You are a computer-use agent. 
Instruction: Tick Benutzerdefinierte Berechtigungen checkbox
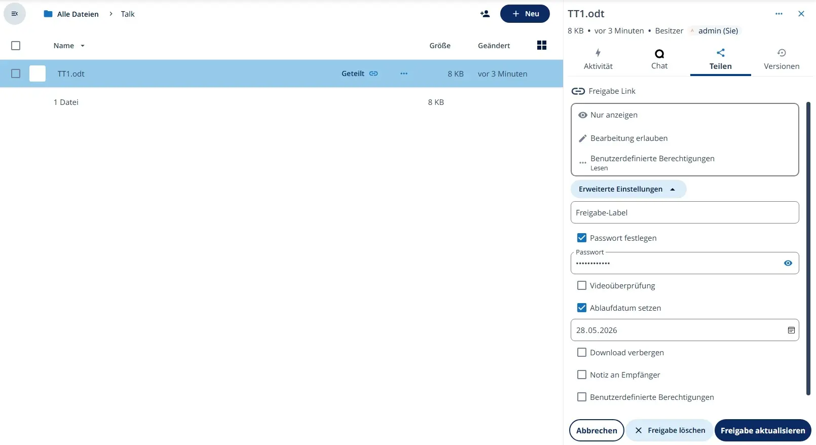582,397
